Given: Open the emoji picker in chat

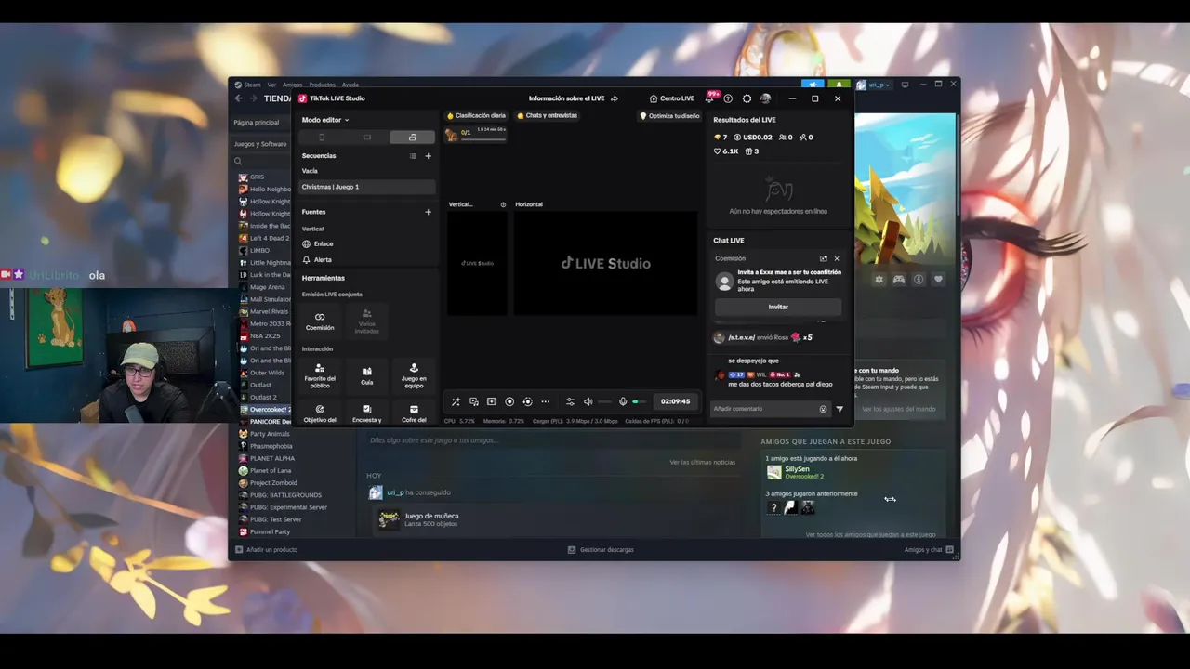Looking at the screenshot, I should coord(823,409).
